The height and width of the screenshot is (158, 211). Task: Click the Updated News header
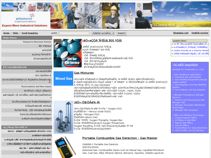190,41
